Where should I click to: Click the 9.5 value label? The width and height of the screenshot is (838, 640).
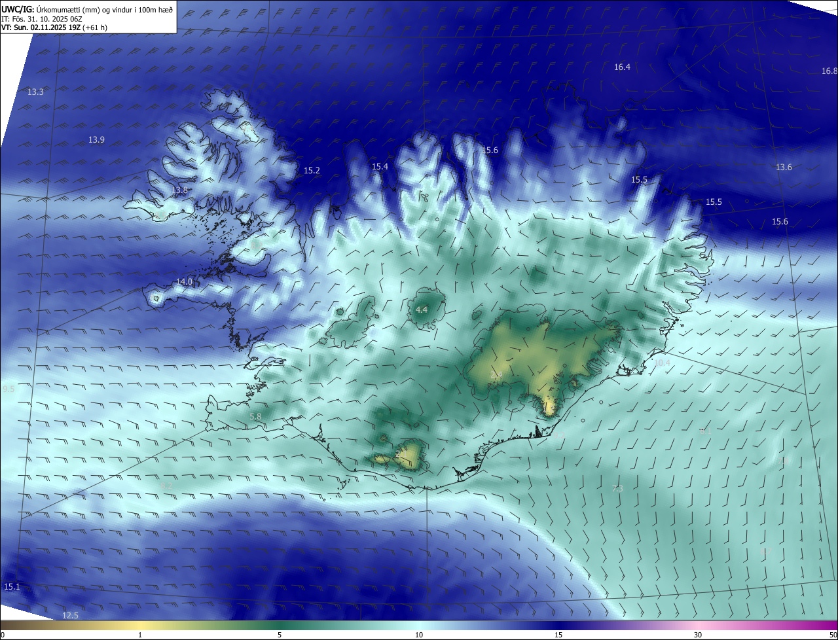click(x=9, y=389)
